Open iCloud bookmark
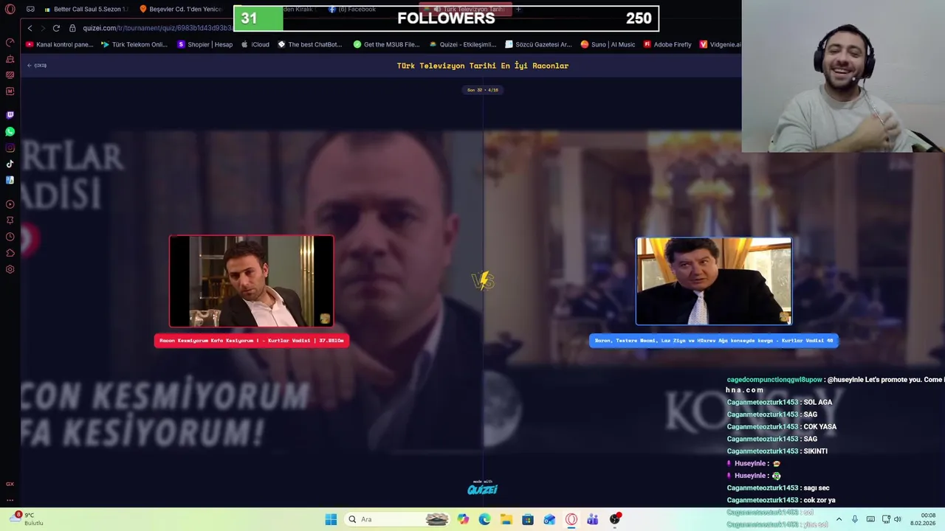Viewport: 945px width, 531px height. [255, 44]
